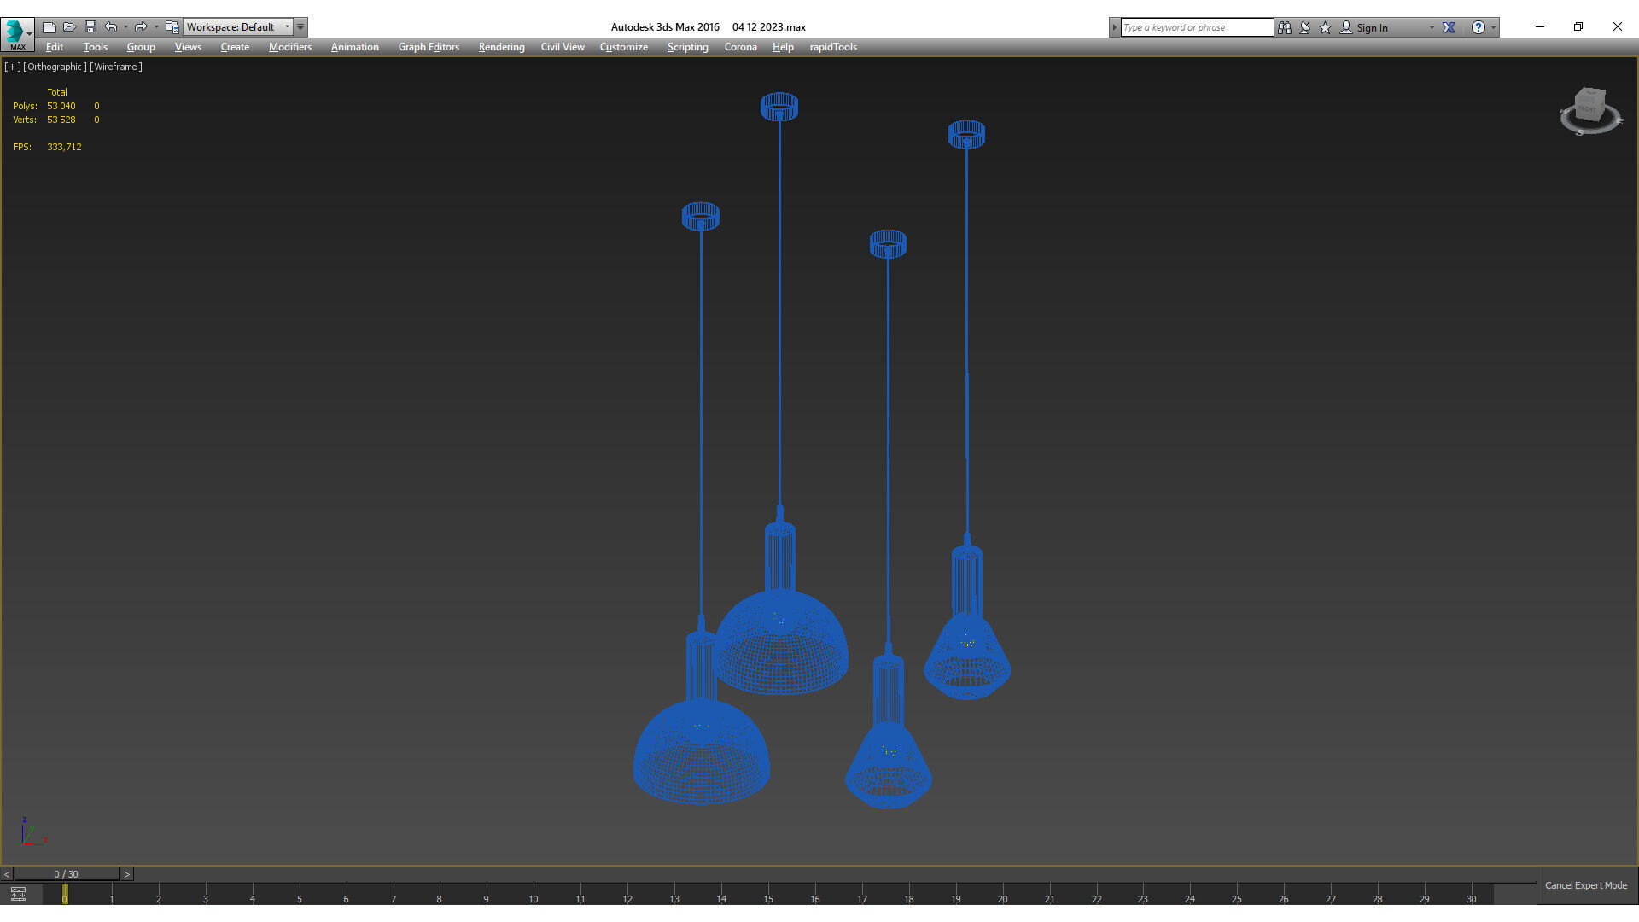The width and height of the screenshot is (1639, 922).
Task: Click the Redo arrow icon
Action: (141, 27)
